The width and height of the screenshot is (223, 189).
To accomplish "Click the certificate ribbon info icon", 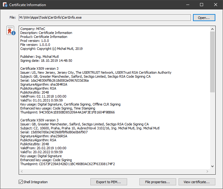I will pyautogui.click(x=11, y=31).
